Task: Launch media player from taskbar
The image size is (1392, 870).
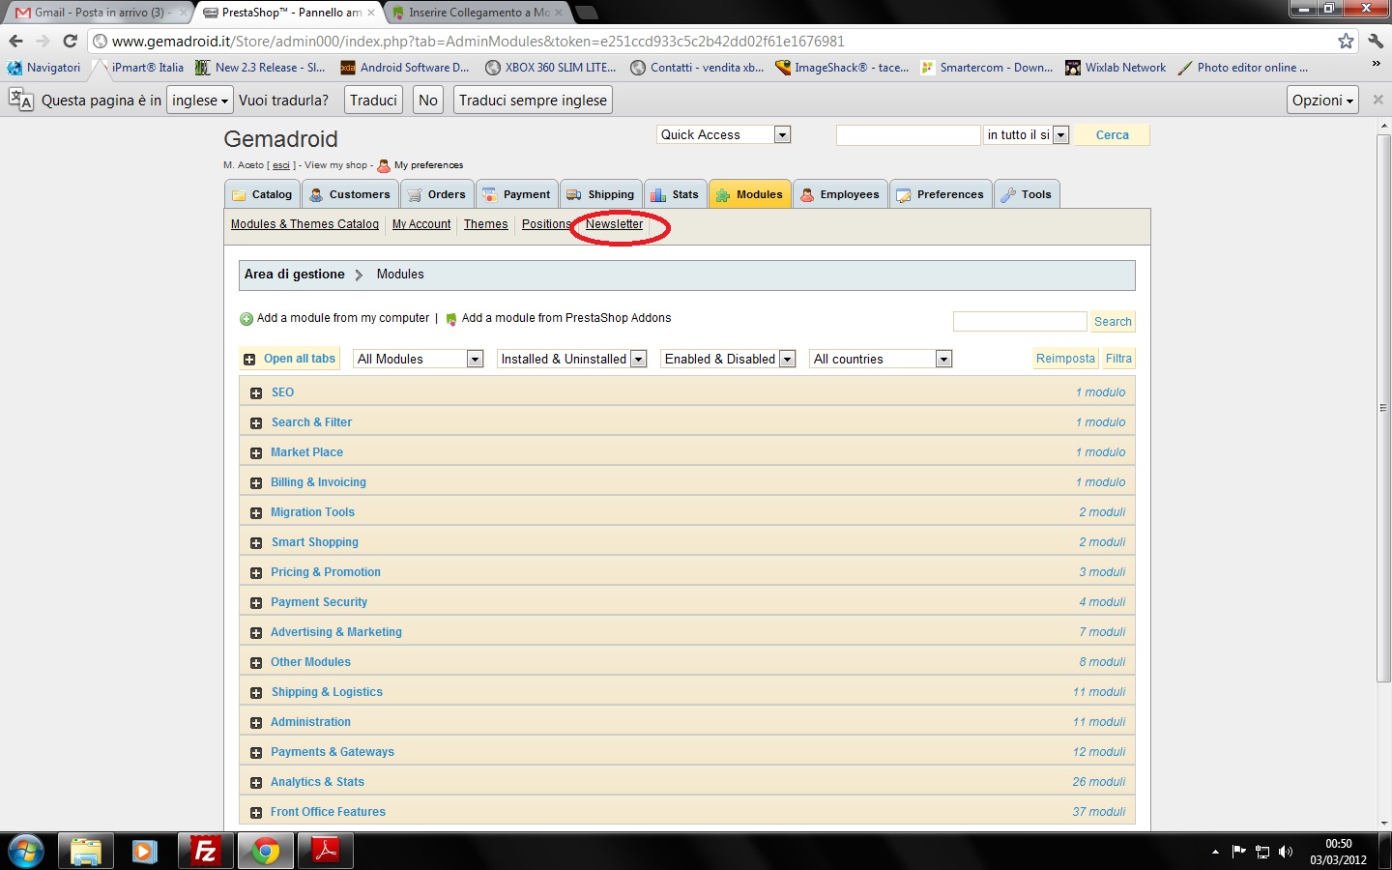Action: (145, 852)
